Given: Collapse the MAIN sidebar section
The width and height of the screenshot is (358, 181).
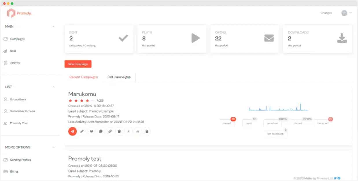Looking at the screenshot, I should click(x=53, y=27).
